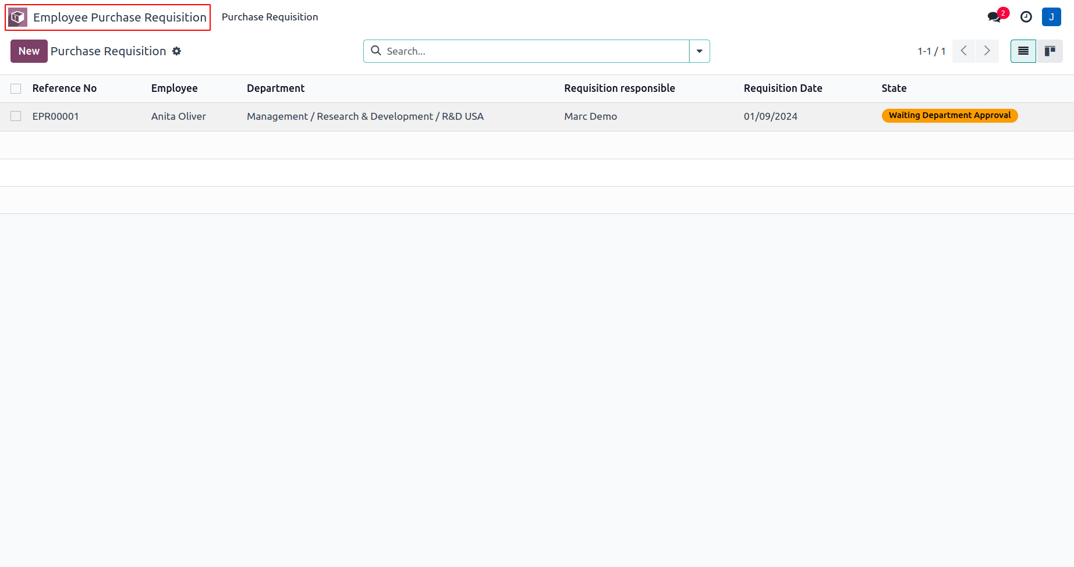Open the Purchase Requisition menu item

[x=270, y=17]
